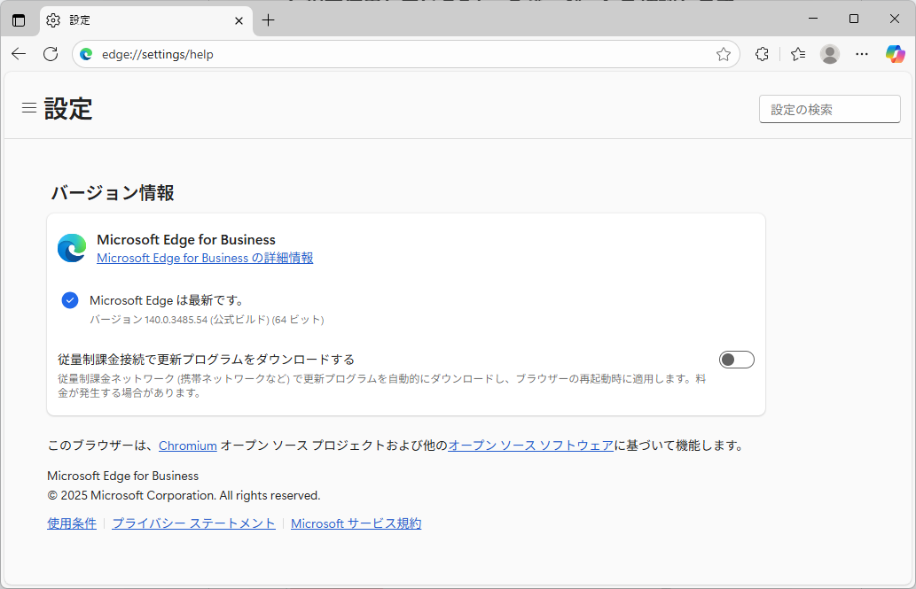This screenshot has height=589, width=916.
Task: Reload the page with refresh icon
Action: [51, 54]
